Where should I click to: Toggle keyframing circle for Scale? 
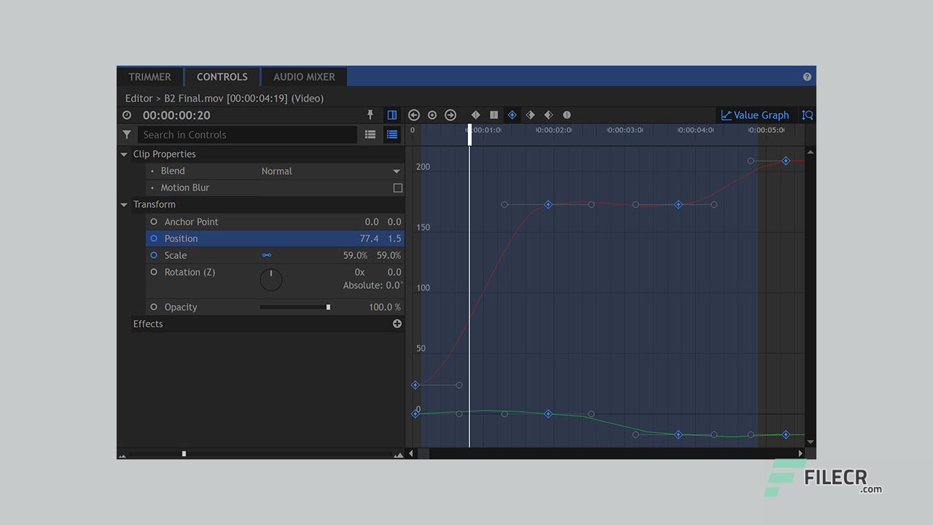coord(154,255)
